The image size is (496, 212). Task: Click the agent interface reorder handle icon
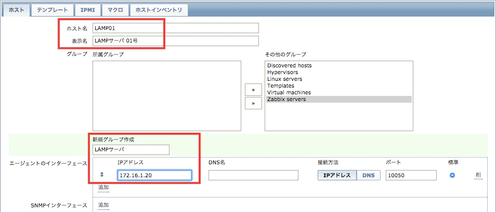pos(102,175)
